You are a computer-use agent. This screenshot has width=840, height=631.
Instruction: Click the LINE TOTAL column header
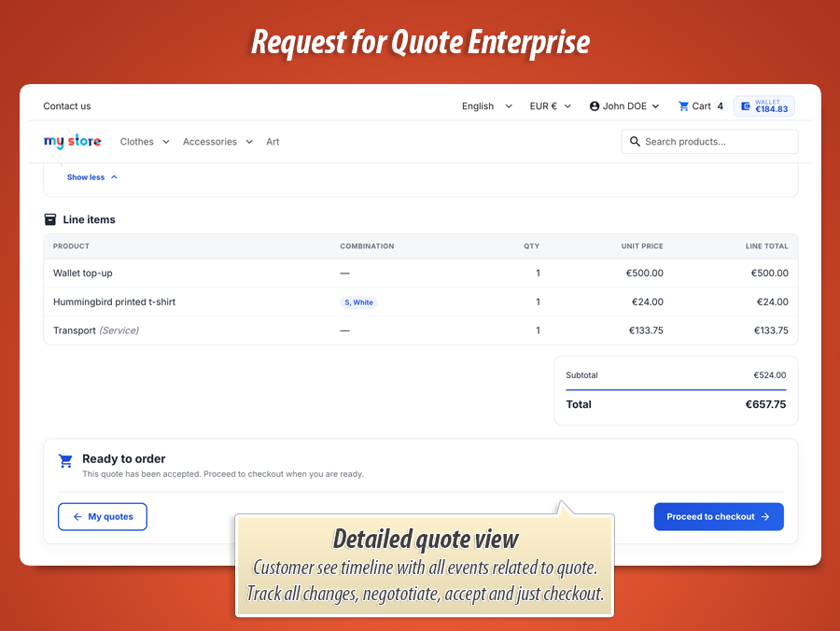pyautogui.click(x=766, y=246)
